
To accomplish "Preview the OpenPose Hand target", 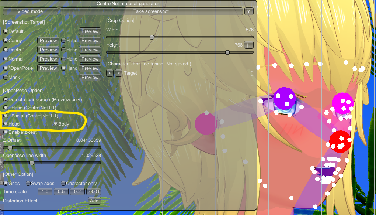I will coord(90,68).
